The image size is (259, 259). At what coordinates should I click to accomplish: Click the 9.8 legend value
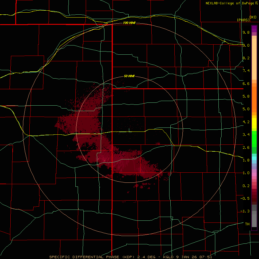coord(246,32)
